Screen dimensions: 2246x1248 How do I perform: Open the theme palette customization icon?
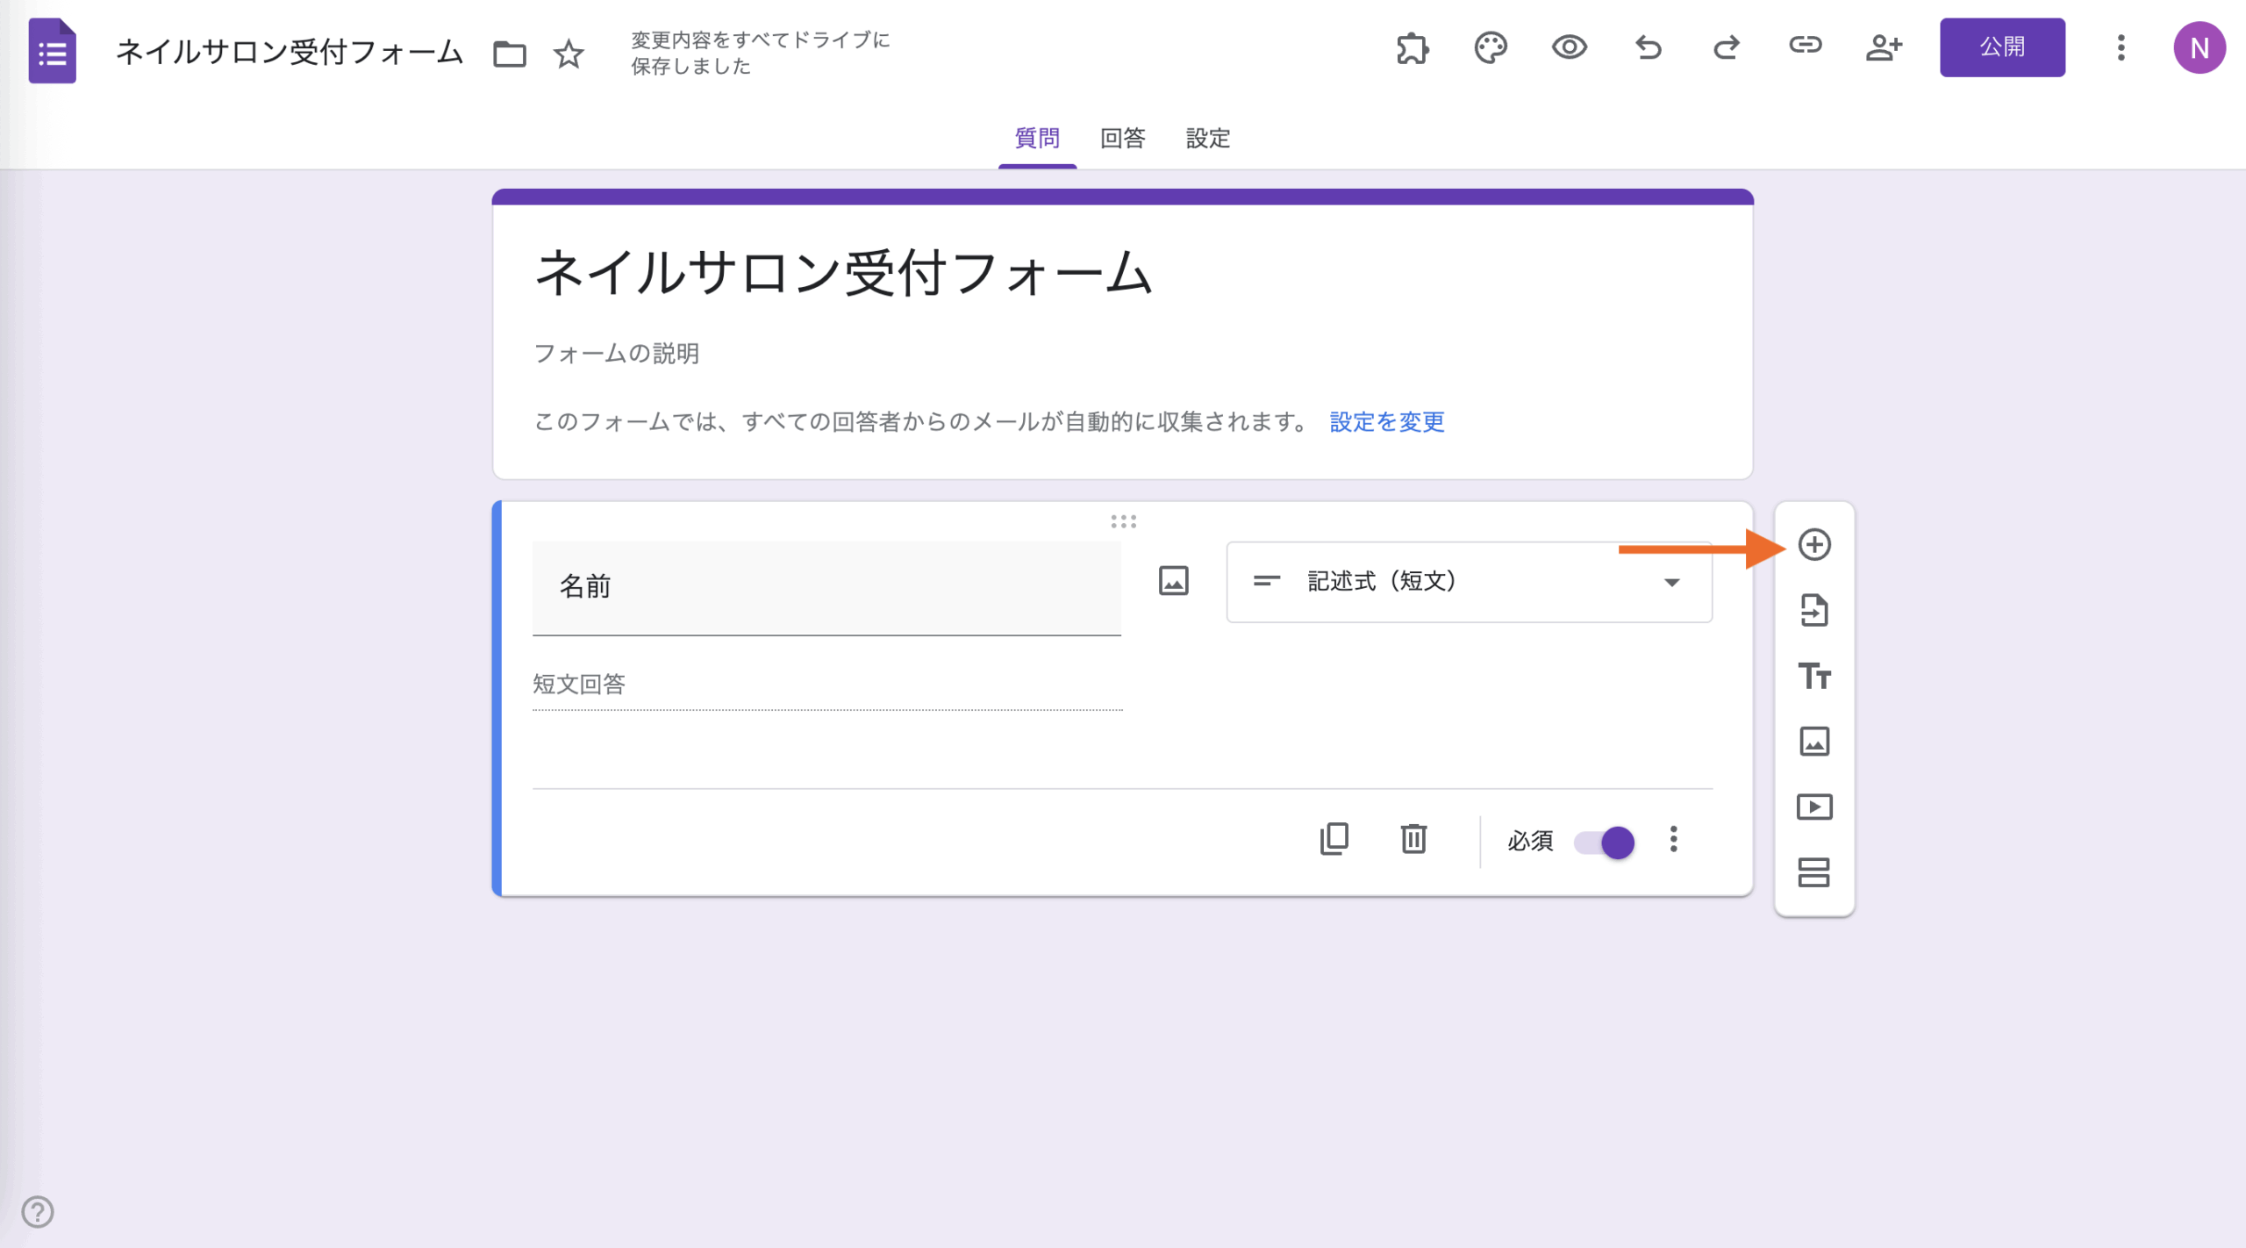(x=1490, y=47)
